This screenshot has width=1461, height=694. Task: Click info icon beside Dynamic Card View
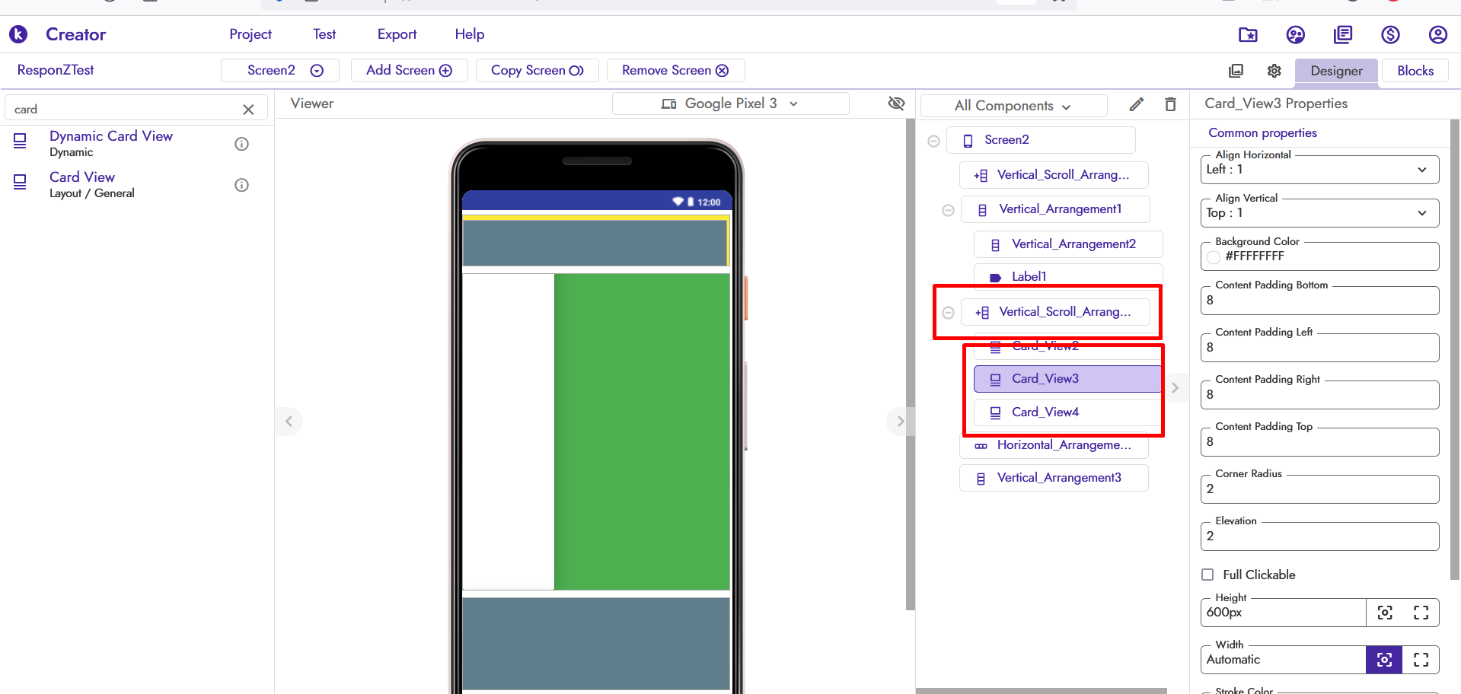click(241, 144)
